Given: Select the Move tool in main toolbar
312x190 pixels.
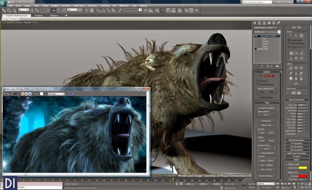Looking at the screenshot, I should (53, 11).
